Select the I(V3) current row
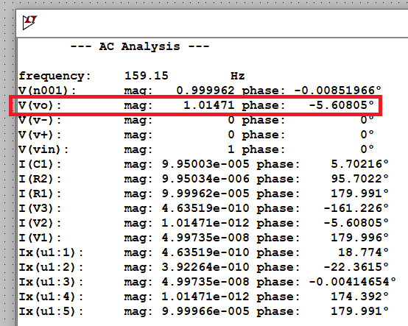408x326 pixels. coord(203,208)
